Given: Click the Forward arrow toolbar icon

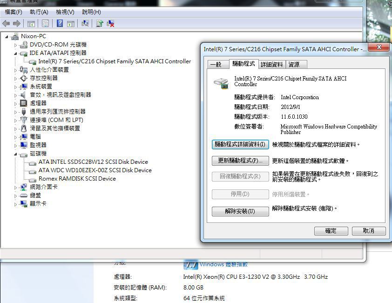Looking at the screenshot, I should (x=16, y=23).
